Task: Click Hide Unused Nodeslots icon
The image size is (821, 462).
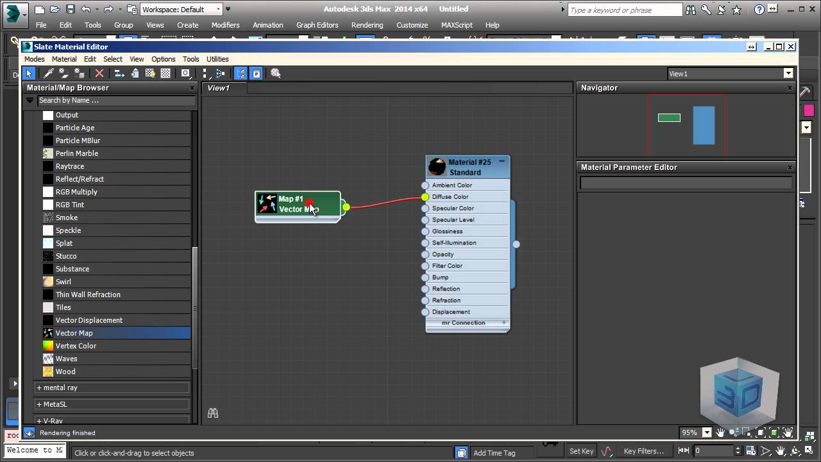Action: pyautogui.click(x=135, y=73)
